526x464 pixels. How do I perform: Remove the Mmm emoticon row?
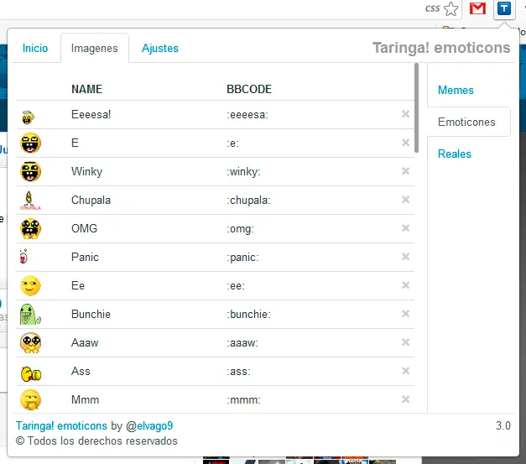click(405, 399)
